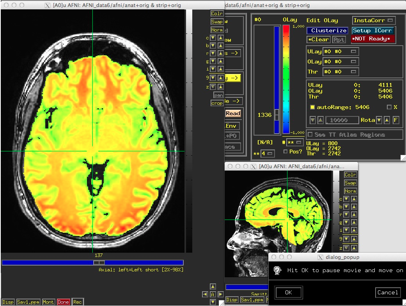The height and width of the screenshot is (306, 406).
Task: Click Sav1.ppm in the axial viewer
Action: click(x=28, y=302)
